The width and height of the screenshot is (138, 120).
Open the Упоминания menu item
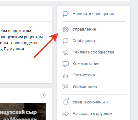click(x=85, y=87)
